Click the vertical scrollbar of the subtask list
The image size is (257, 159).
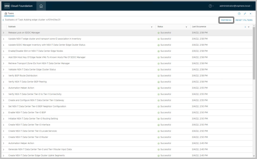(254, 55)
